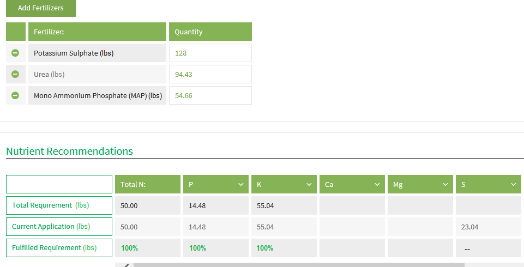Screen dimensions: 524x267
Task: Select Total Requirement K value 55.04
Action: coord(266,205)
